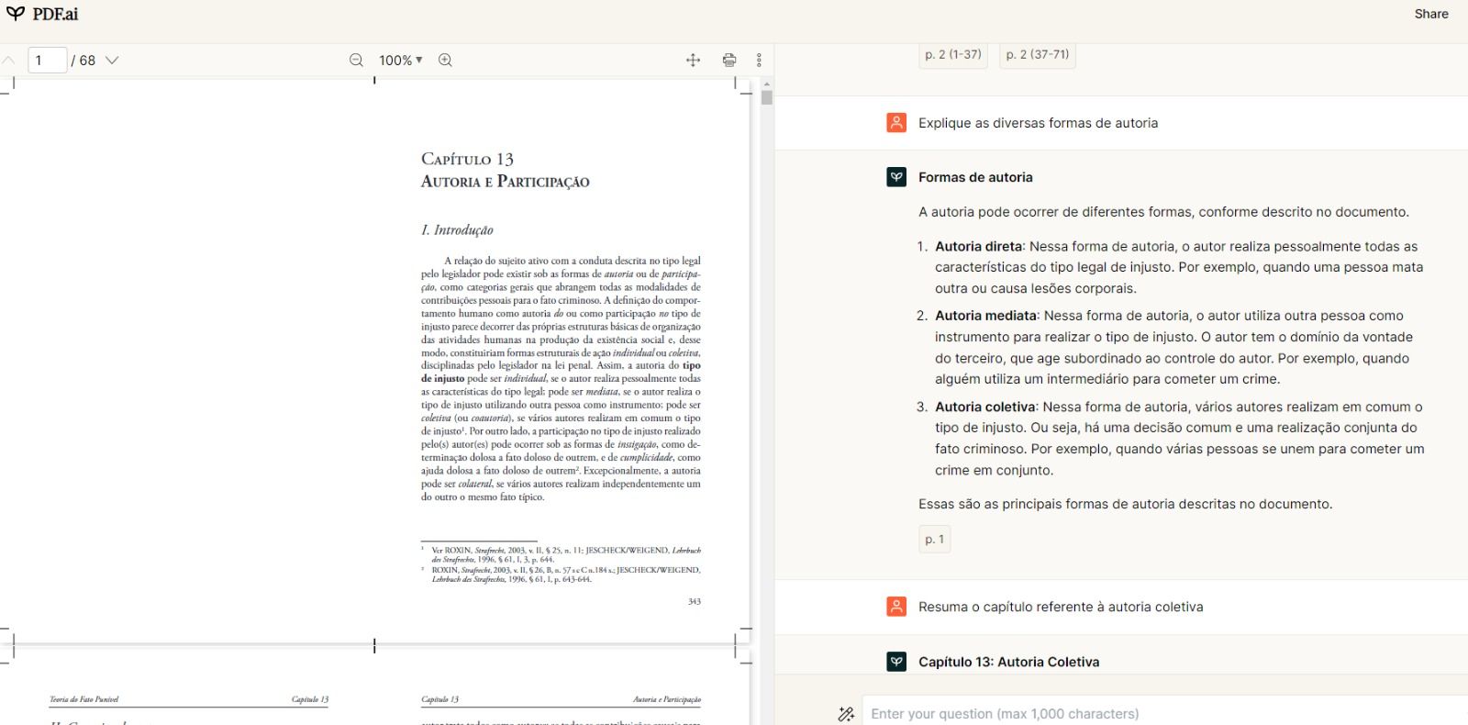Print the document
Image resolution: width=1468 pixels, height=725 pixels.
point(729,61)
